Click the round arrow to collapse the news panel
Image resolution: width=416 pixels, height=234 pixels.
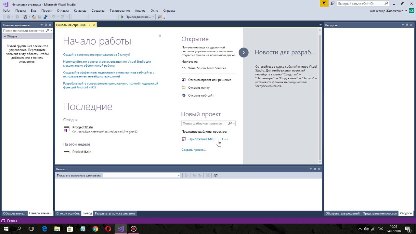243,52
